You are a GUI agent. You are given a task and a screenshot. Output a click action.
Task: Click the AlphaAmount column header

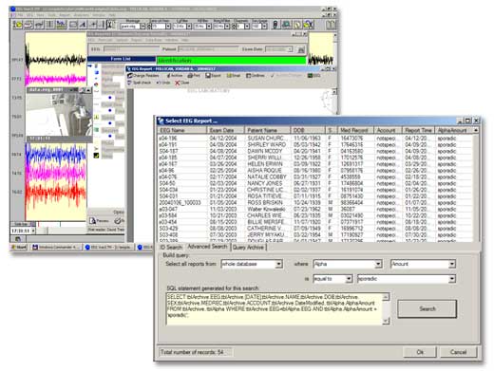click(x=453, y=130)
